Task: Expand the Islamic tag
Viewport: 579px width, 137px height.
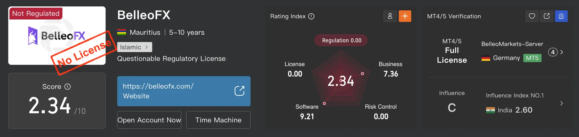Action: 135,47
